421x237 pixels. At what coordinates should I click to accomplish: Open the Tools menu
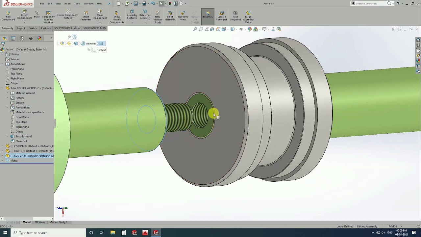pos(77,3)
